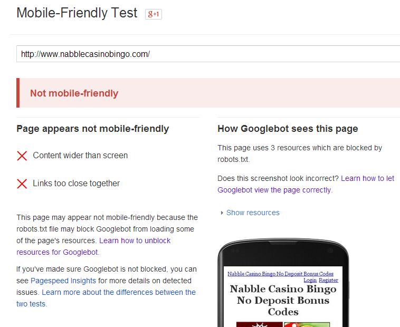Click red X beside Content wider than screen
Image resolution: width=400 pixels, height=327 pixels.
(22, 156)
